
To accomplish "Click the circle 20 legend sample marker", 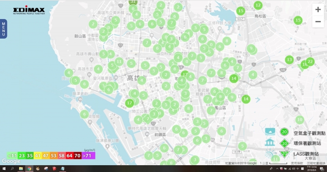I will tap(284, 132).
